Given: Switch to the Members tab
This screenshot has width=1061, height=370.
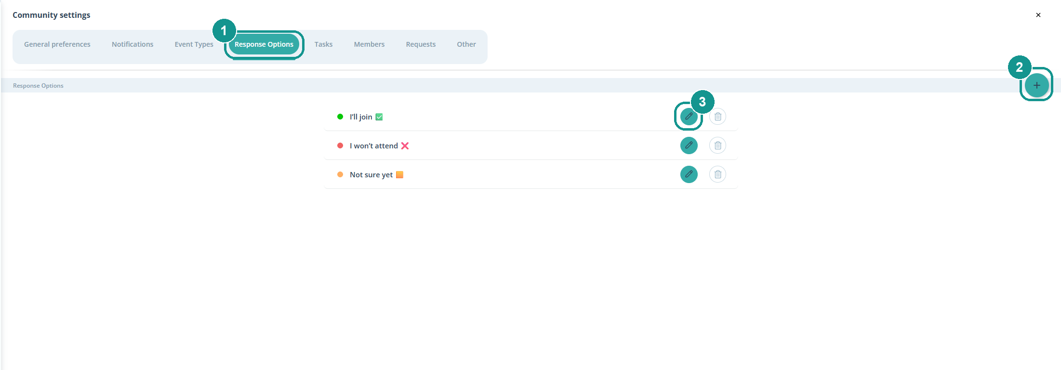Looking at the screenshot, I should point(369,44).
